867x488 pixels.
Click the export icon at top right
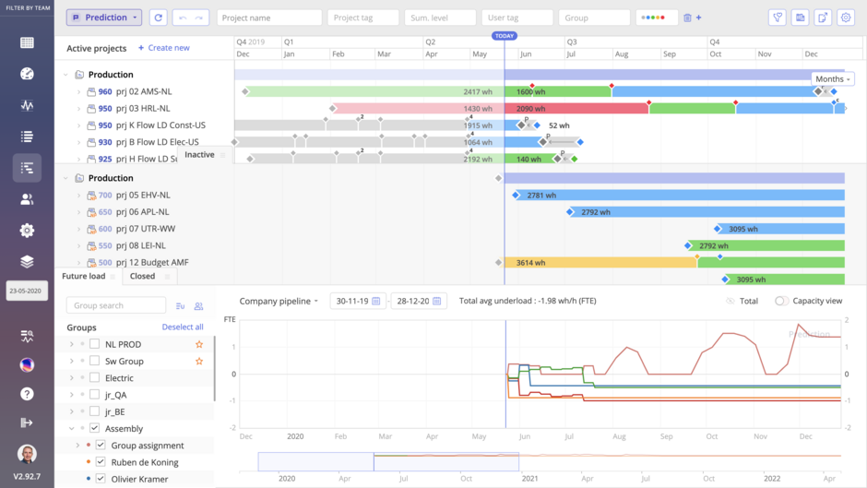point(823,18)
